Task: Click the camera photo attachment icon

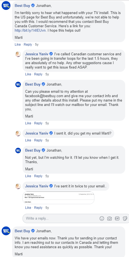Action: (x=110, y=218)
